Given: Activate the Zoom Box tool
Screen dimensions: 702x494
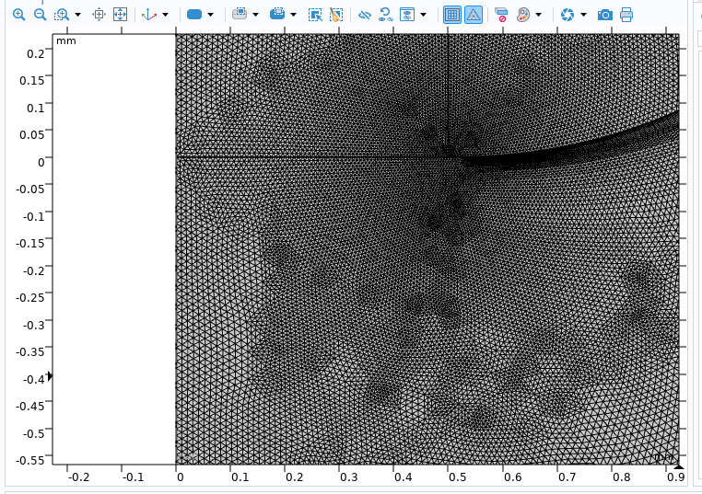Looking at the screenshot, I should [62, 15].
